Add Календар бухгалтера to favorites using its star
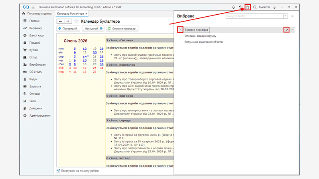This screenshot has height=179, width=319. (77, 21)
